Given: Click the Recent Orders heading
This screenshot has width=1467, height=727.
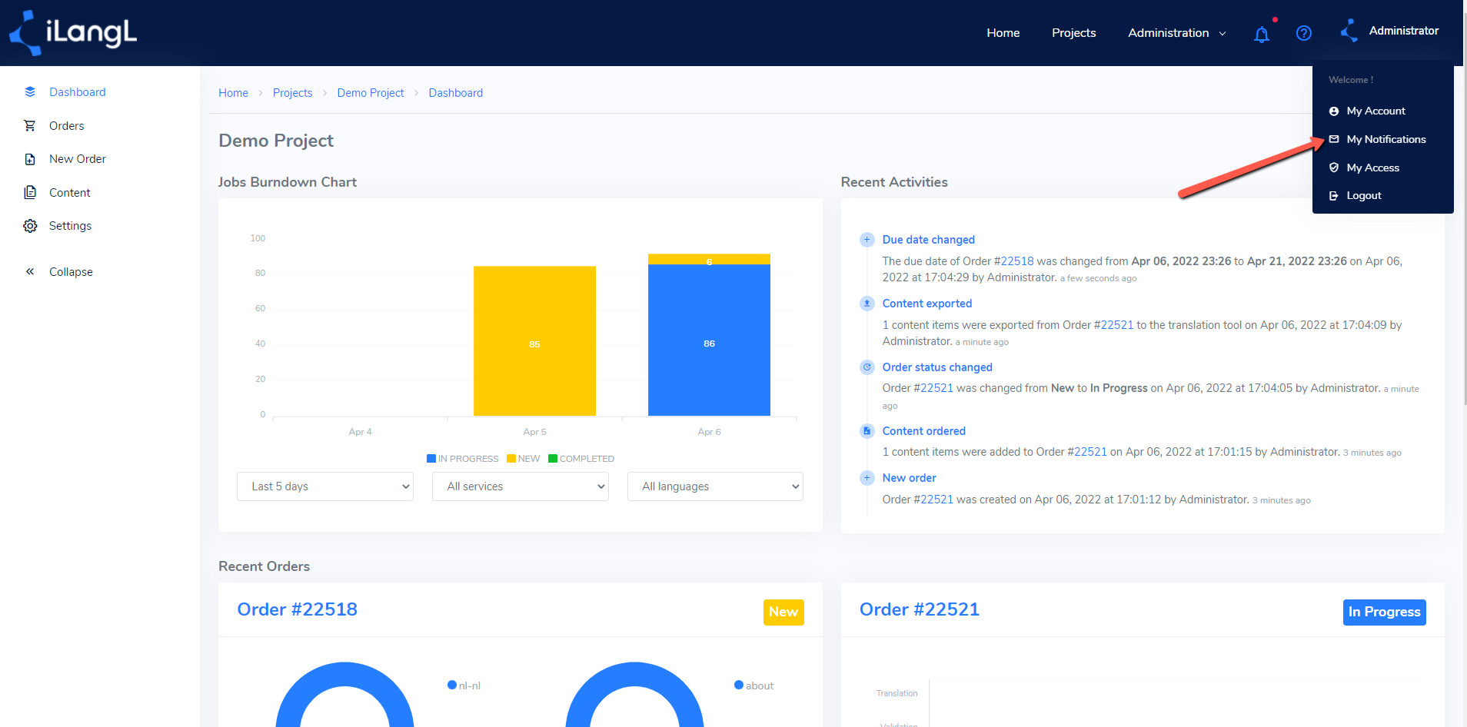Looking at the screenshot, I should point(264,566).
